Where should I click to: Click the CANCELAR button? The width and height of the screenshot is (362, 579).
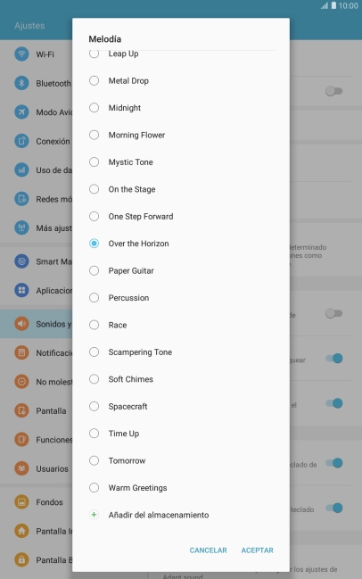click(x=208, y=550)
